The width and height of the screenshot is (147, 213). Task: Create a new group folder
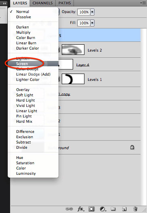coord(113,209)
